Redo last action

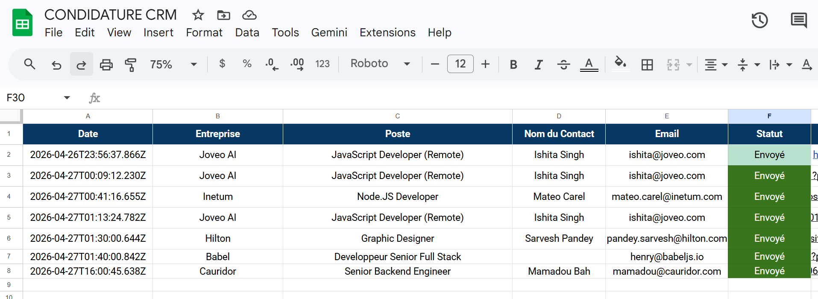point(81,64)
